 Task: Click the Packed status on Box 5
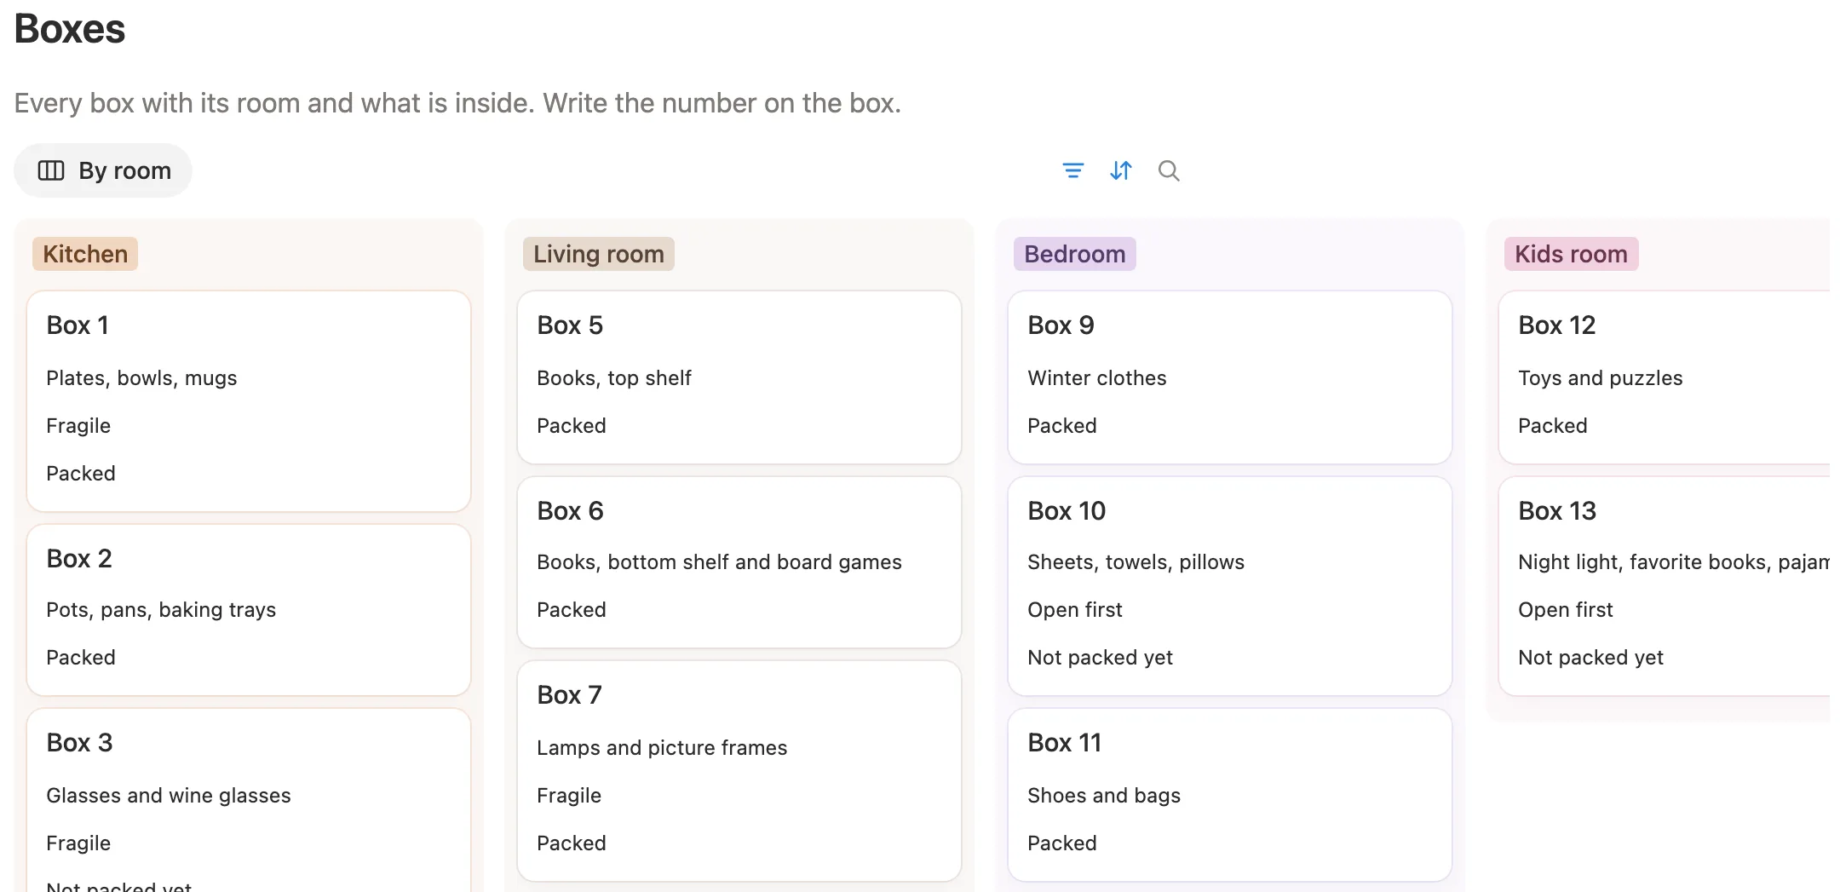coord(572,426)
